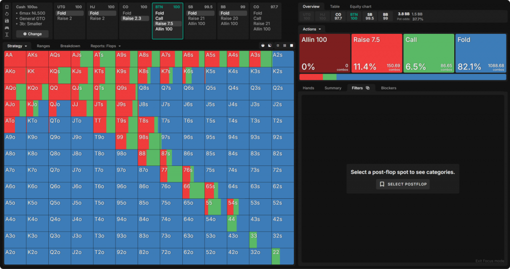Click the save floppy disk icon
Viewport: 510px width, 269px height.
click(6, 21)
